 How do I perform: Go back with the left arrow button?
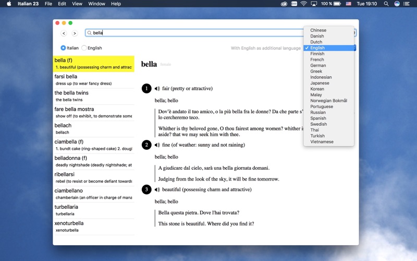64,33
